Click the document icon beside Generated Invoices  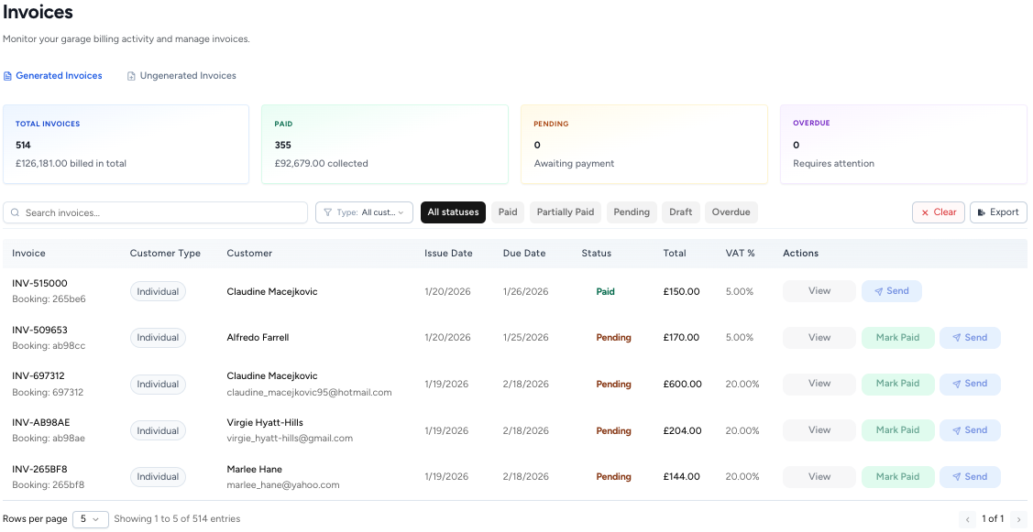coord(7,75)
